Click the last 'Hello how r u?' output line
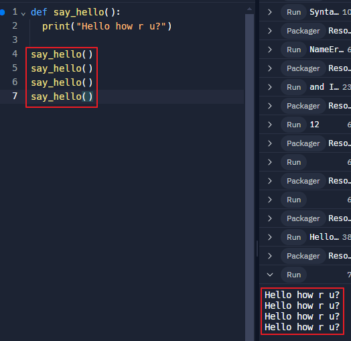 point(302,328)
